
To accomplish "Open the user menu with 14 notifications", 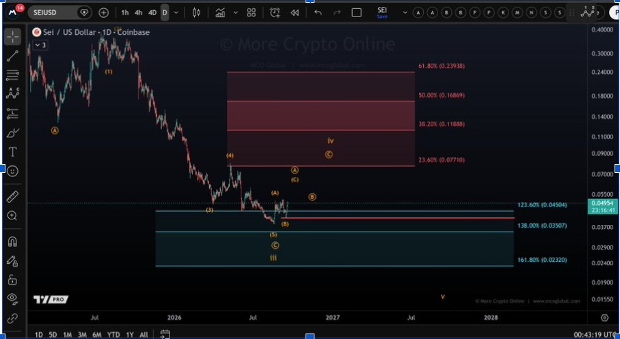I will coord(14,12).
